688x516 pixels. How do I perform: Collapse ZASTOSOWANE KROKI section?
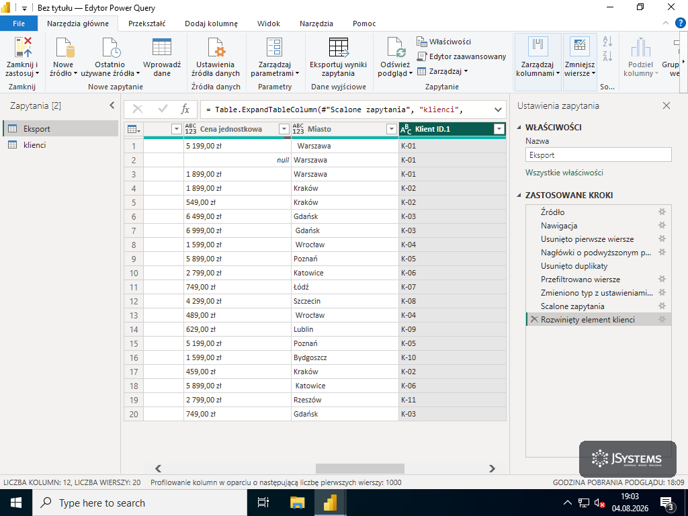519,196
